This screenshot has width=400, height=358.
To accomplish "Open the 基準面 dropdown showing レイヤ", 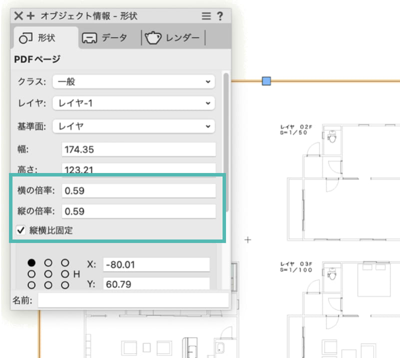I will click(133, 126).
